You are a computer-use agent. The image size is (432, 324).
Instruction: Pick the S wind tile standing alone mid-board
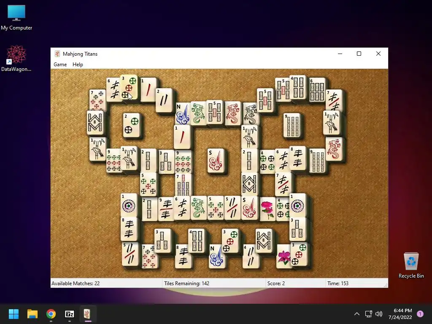click(216, 161)
